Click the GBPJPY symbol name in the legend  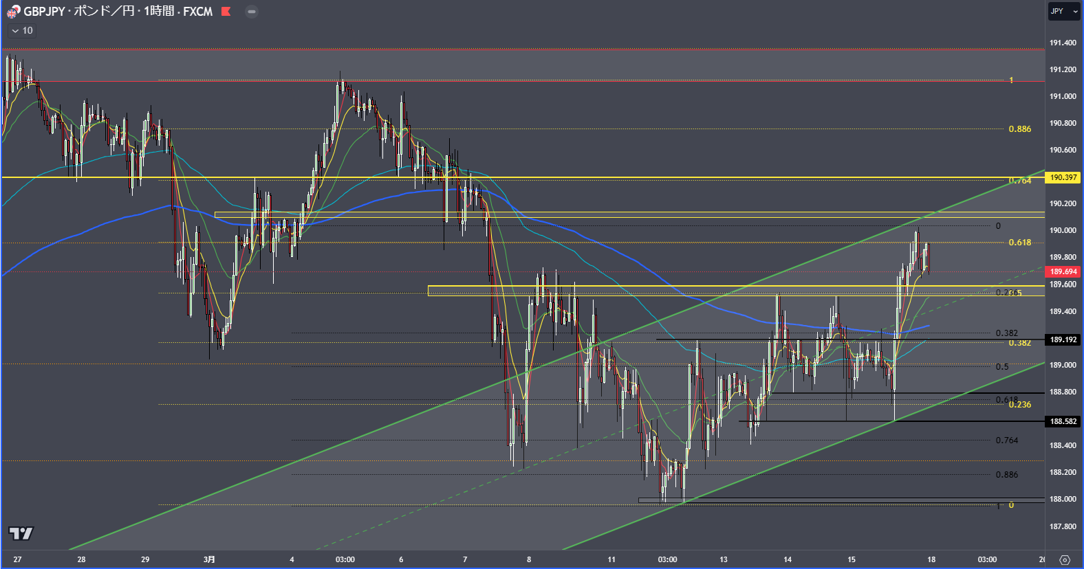(x=44, y=12)
